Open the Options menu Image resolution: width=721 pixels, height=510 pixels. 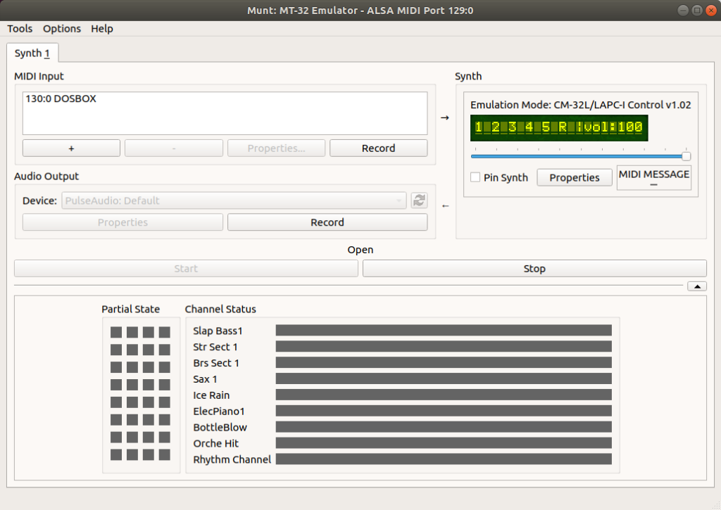62,28
